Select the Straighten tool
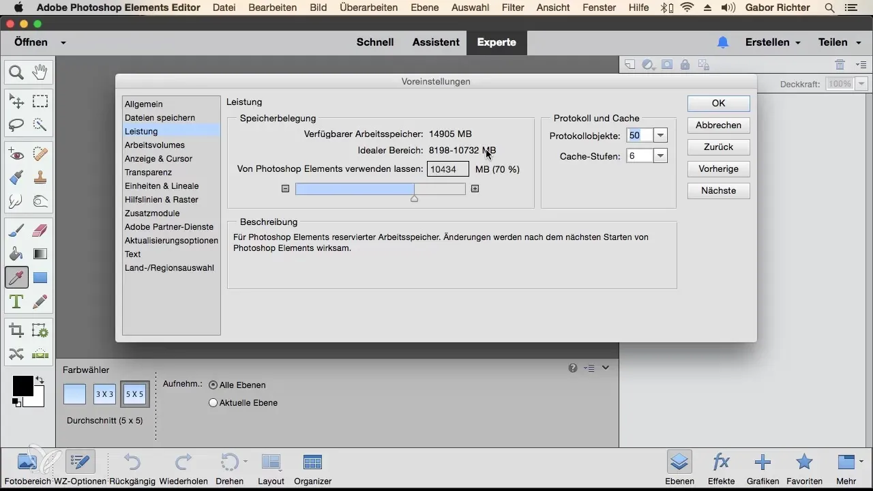This screenshot has width=873, height=491. 40,354
